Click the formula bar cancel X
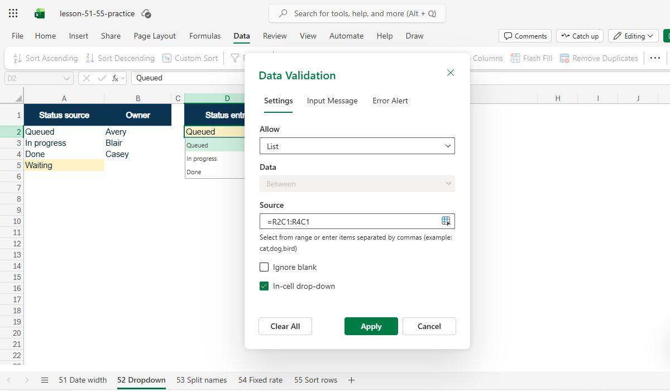 87,78
